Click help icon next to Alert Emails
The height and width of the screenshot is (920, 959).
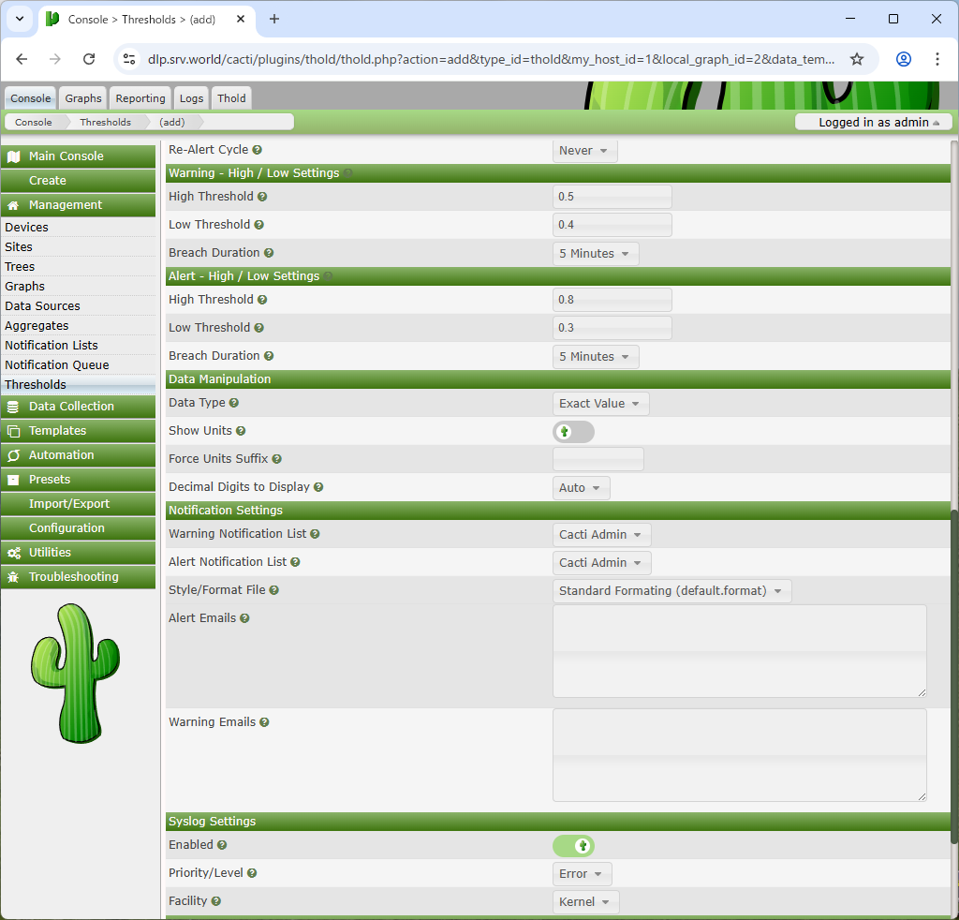pos(244,618)
